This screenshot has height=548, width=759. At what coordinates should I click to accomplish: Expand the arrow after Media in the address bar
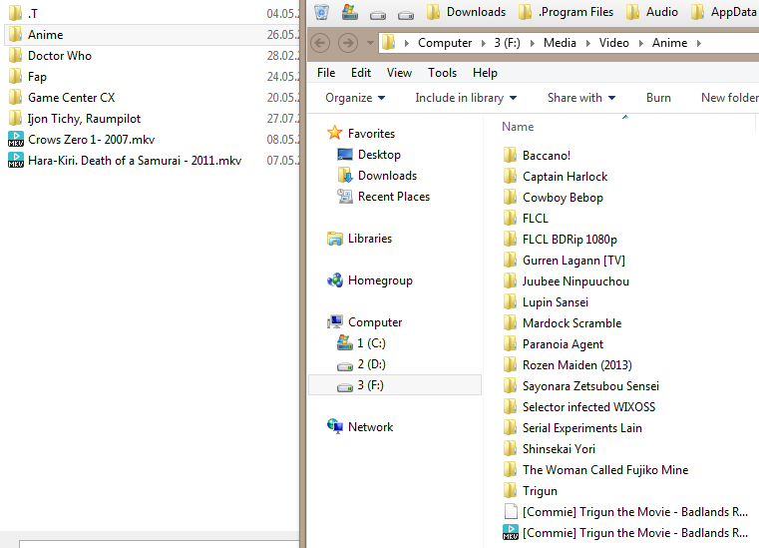[x=587, y=43]
